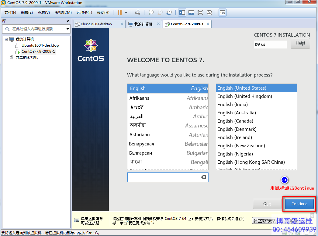This screenshot has width=318, height=236.
Task: Click the Help! button
Action: coord(300,43)
